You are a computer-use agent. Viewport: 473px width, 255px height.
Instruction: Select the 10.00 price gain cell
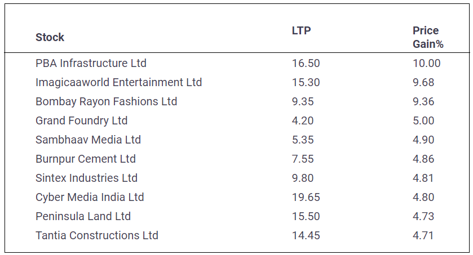(426, 63)
